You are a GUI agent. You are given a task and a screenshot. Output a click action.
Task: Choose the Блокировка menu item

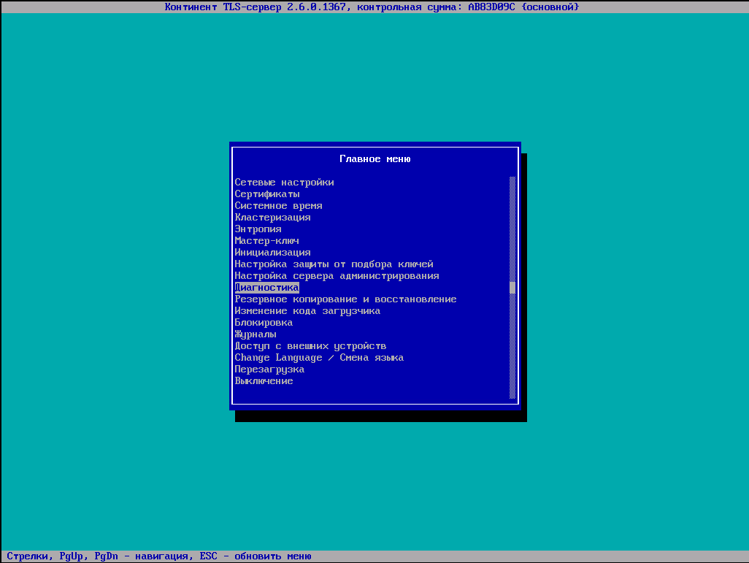pos(264,323)
